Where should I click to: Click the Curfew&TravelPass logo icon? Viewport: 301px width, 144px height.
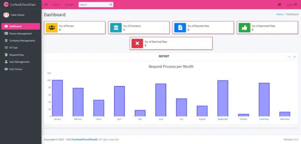(6, 4)
